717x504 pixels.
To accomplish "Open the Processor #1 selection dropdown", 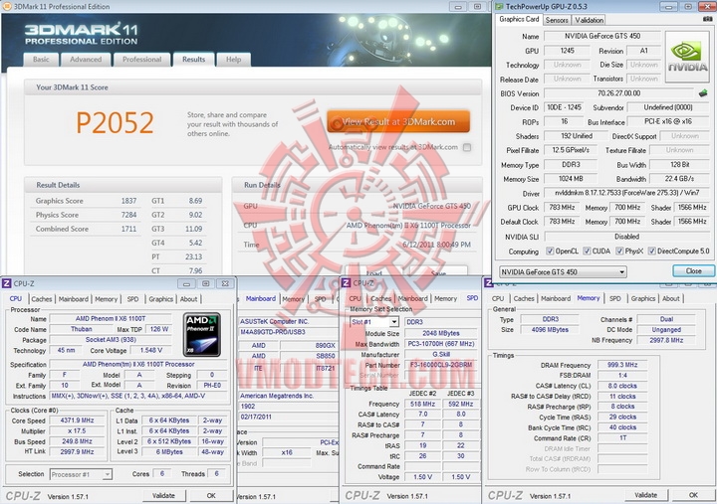I will pyautogui.click(x=81, y=474).
